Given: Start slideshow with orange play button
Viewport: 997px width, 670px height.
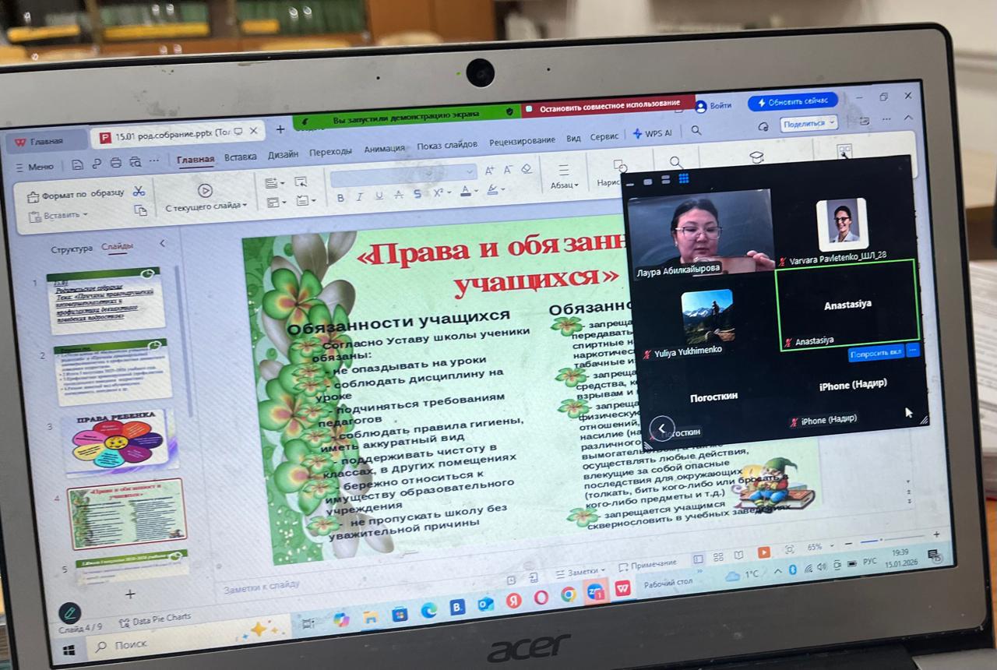Looking at the screenshot, I should [x=763, y=552].
